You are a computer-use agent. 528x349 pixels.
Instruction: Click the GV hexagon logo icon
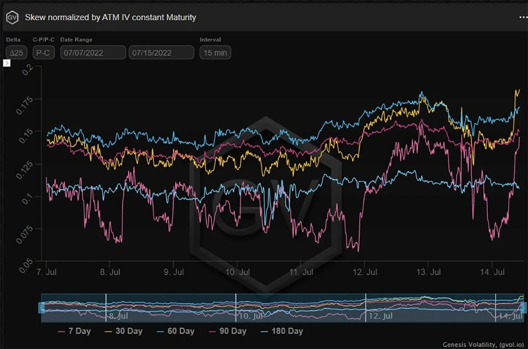click(12, 17)
